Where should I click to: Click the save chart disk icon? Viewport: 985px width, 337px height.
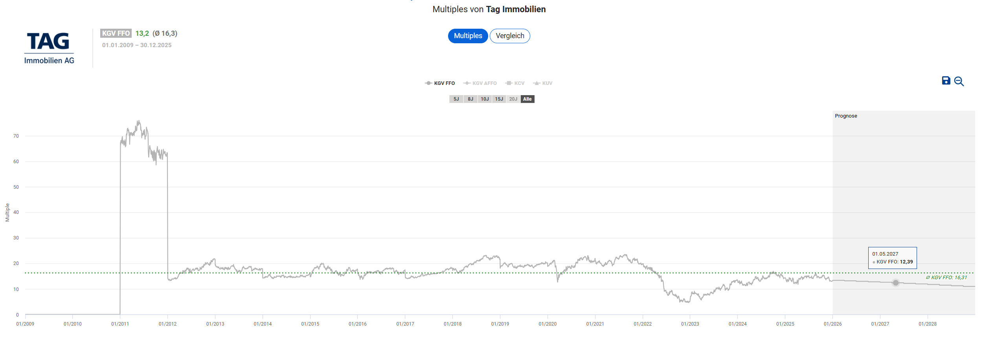(946, 81)
